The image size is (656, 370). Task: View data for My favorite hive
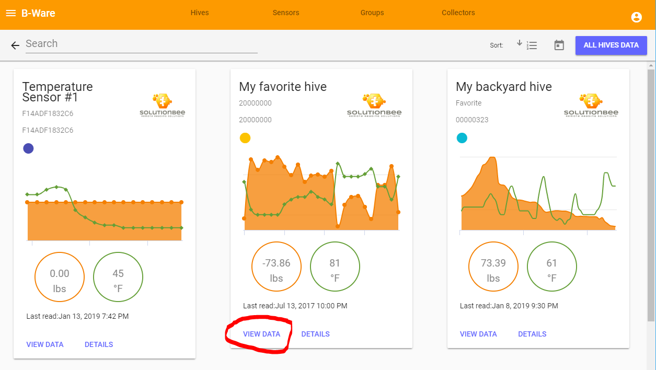point(261,334)
